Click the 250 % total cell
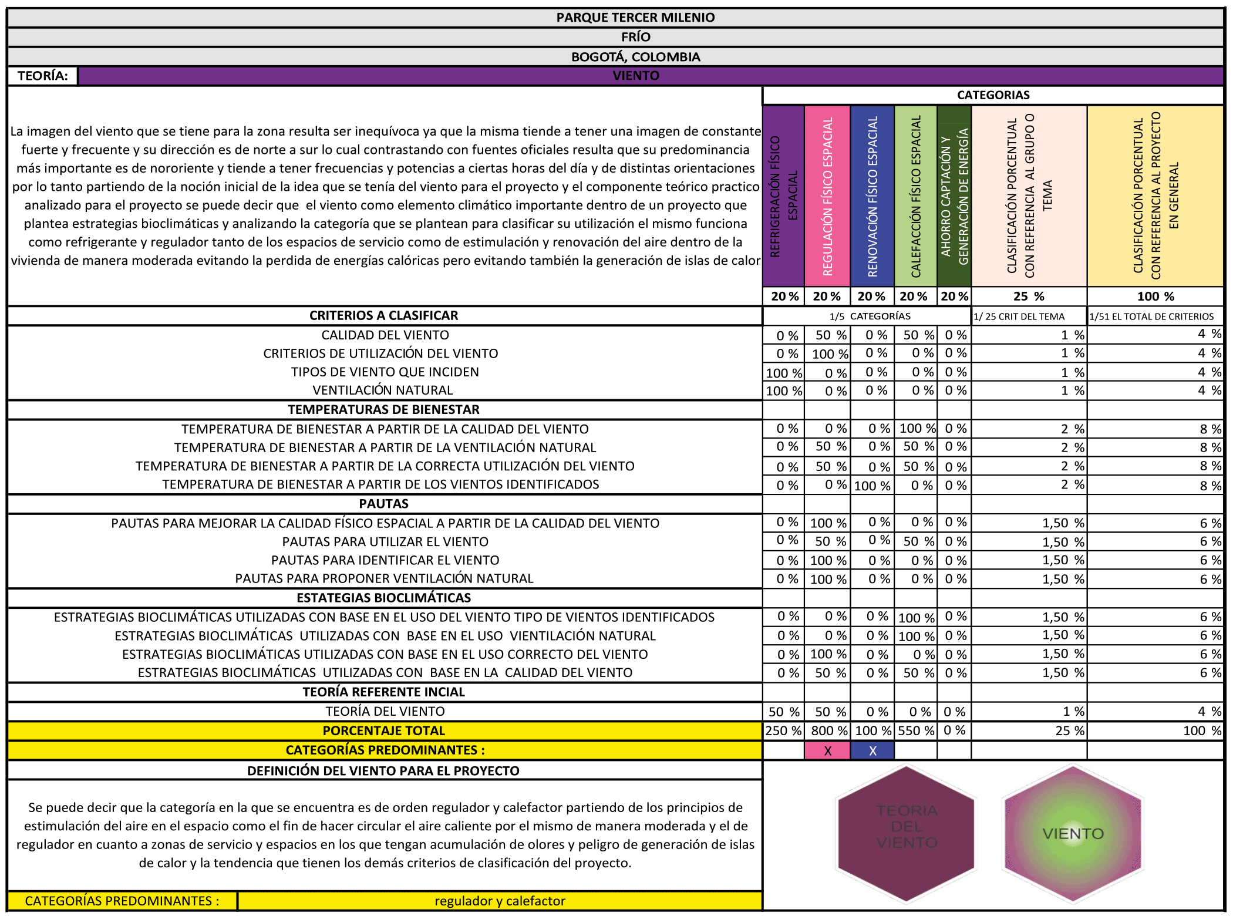The width and height of the screenshot is (1233, 916). (783, 731)
